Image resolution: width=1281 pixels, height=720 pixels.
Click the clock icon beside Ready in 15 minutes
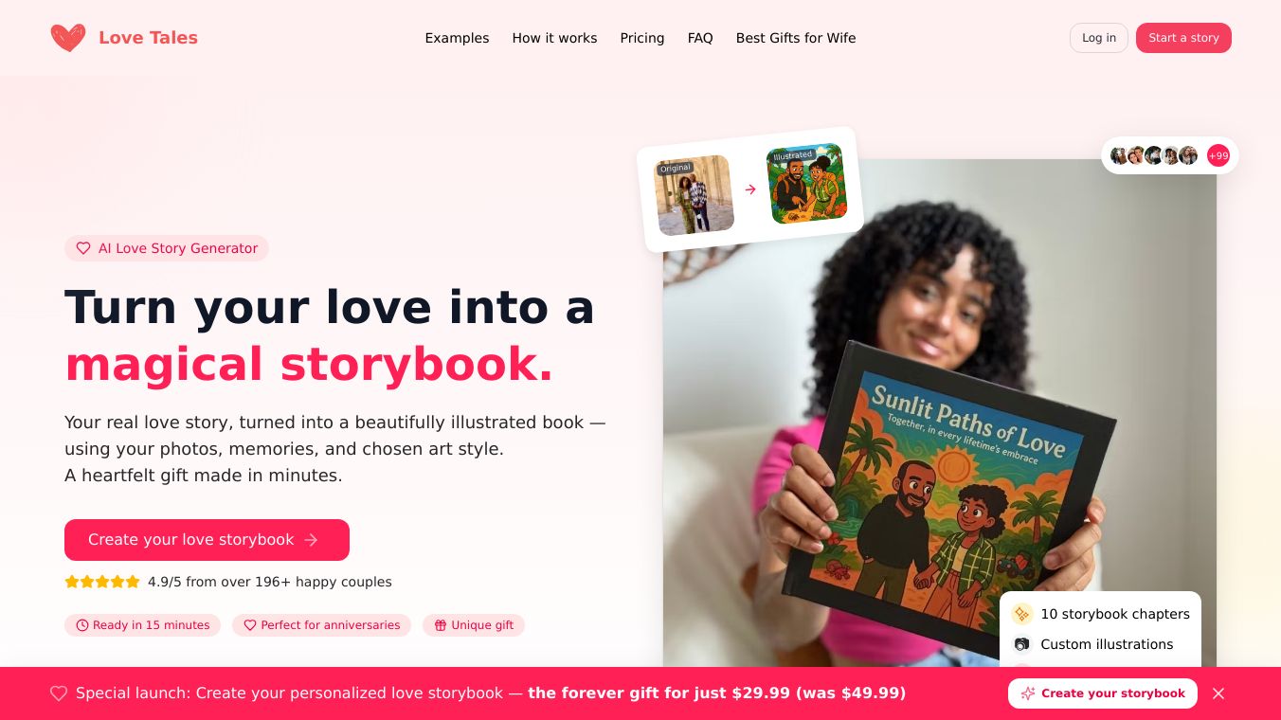tap(82, 625)
